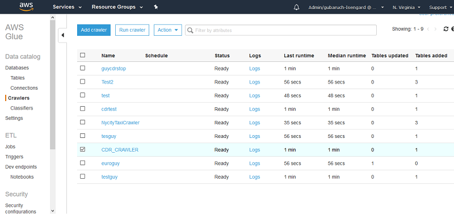Open the Support menu

[x=441, y=7]
